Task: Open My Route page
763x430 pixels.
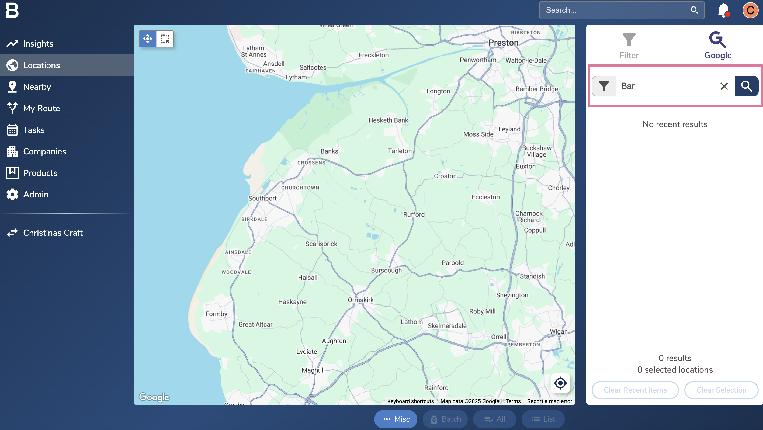Action: point(41,108)
